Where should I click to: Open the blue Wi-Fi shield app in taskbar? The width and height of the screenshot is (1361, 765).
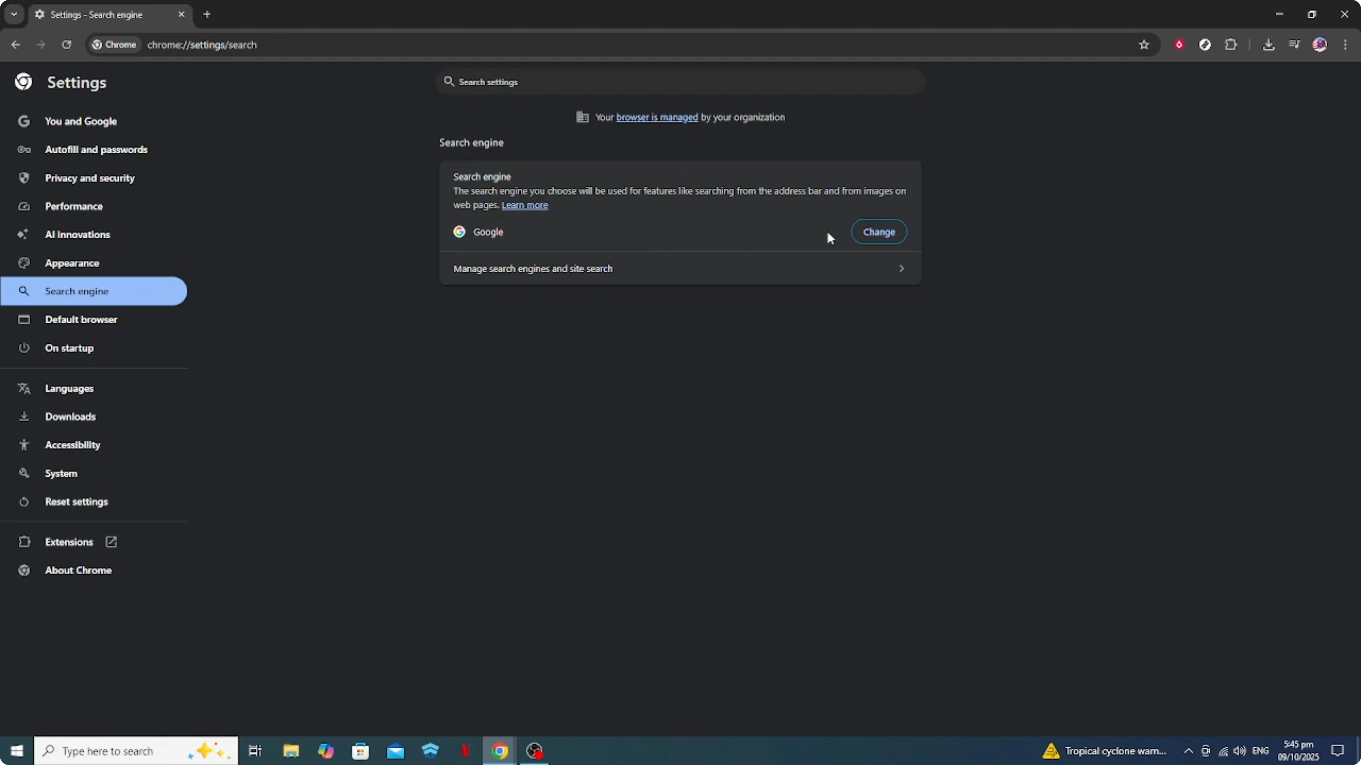click(430, 751)
